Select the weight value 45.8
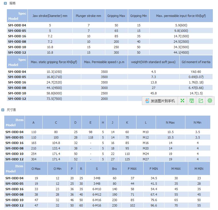Viewport: 218px width, 210px height. (154, 93)
